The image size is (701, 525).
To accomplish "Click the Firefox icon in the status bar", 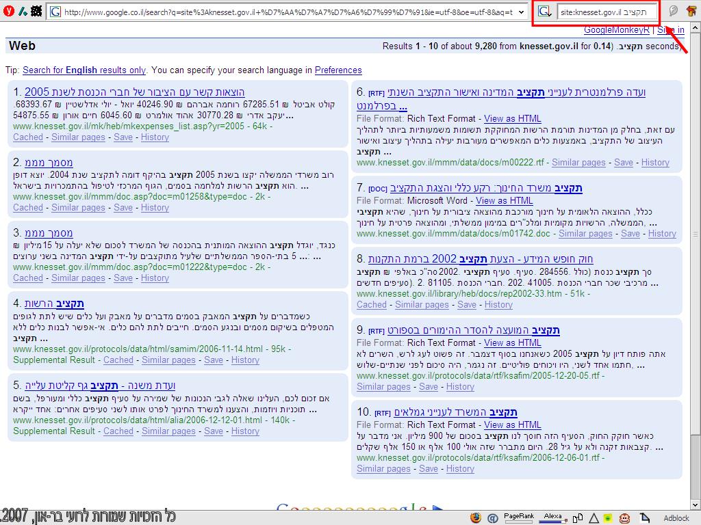I will point(476,518).
